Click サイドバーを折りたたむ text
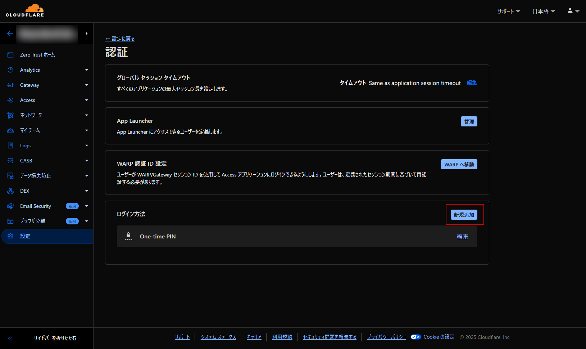This screenshot has height=349, width=586. point(55,338)
